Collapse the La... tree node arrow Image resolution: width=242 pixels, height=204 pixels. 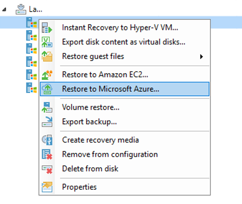[4, 9]
